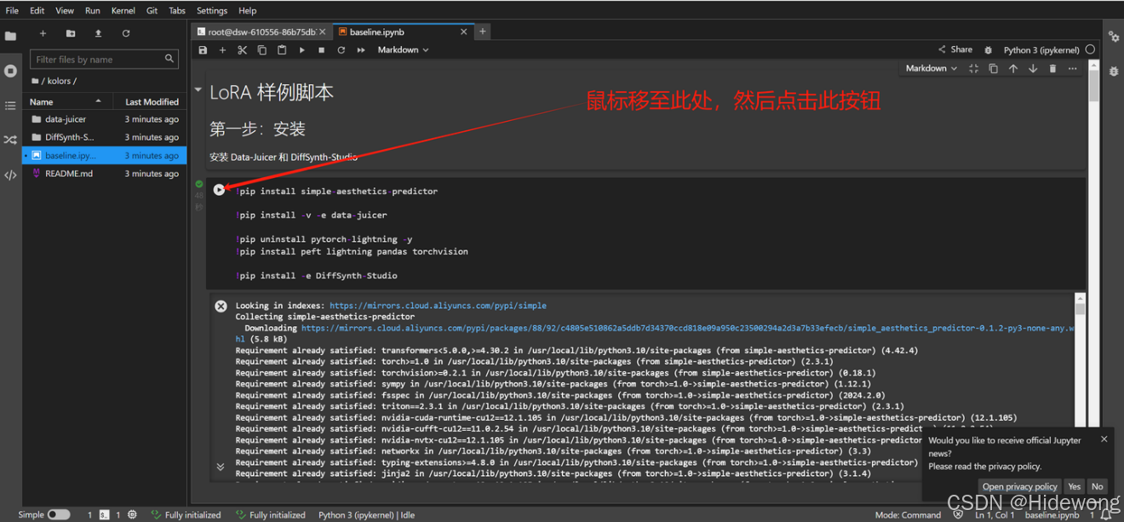
Task: Delete the cell using the trash icon
Action: [x=1052, y=69]
